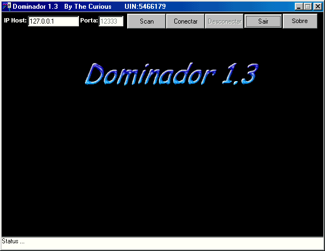
Task: Click the empty black area below the logo
Action: click(162, 162)
